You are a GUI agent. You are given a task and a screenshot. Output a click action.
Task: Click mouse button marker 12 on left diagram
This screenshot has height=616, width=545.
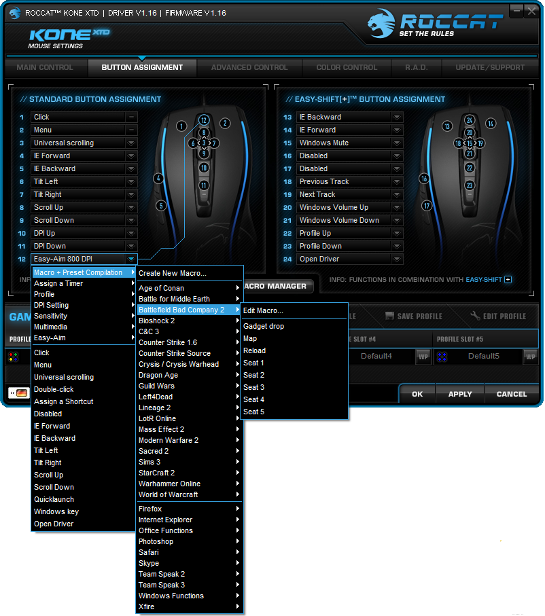coord(204,120)
